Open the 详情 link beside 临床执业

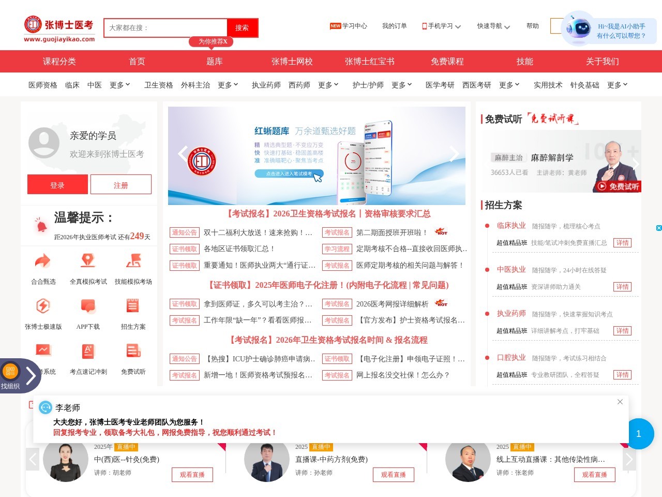point(623,242)
